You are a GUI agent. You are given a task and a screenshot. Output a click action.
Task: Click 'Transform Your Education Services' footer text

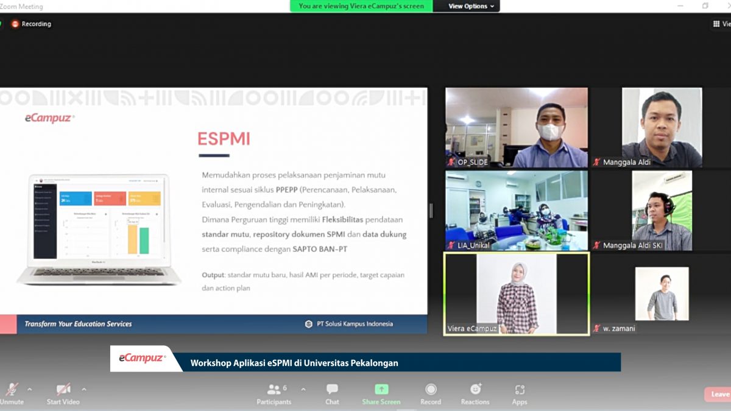tap(78, 324)
